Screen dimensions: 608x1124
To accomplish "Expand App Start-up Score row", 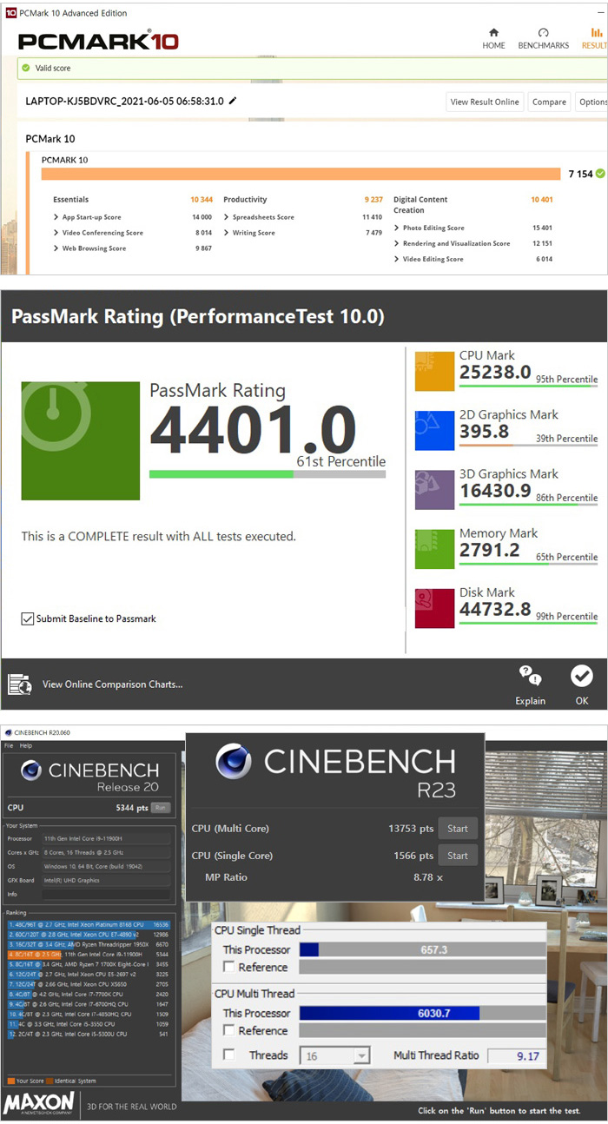I will tap(56, 217).
